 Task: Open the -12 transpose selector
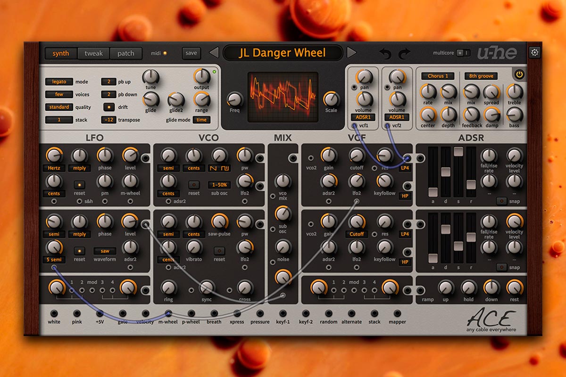tap(109, 120)
